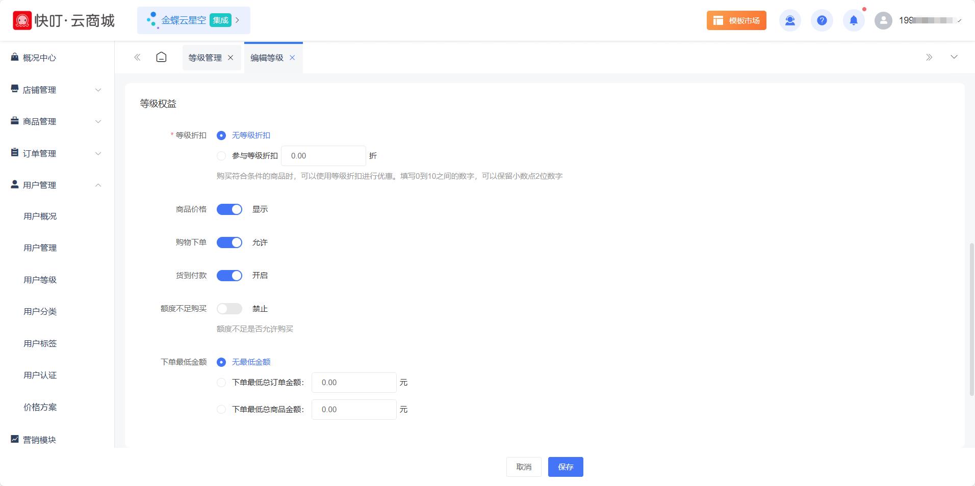Select 用户等级 in the sidebar menu

[39, 279]
